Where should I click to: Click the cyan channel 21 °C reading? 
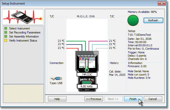[x=112, y=44]
